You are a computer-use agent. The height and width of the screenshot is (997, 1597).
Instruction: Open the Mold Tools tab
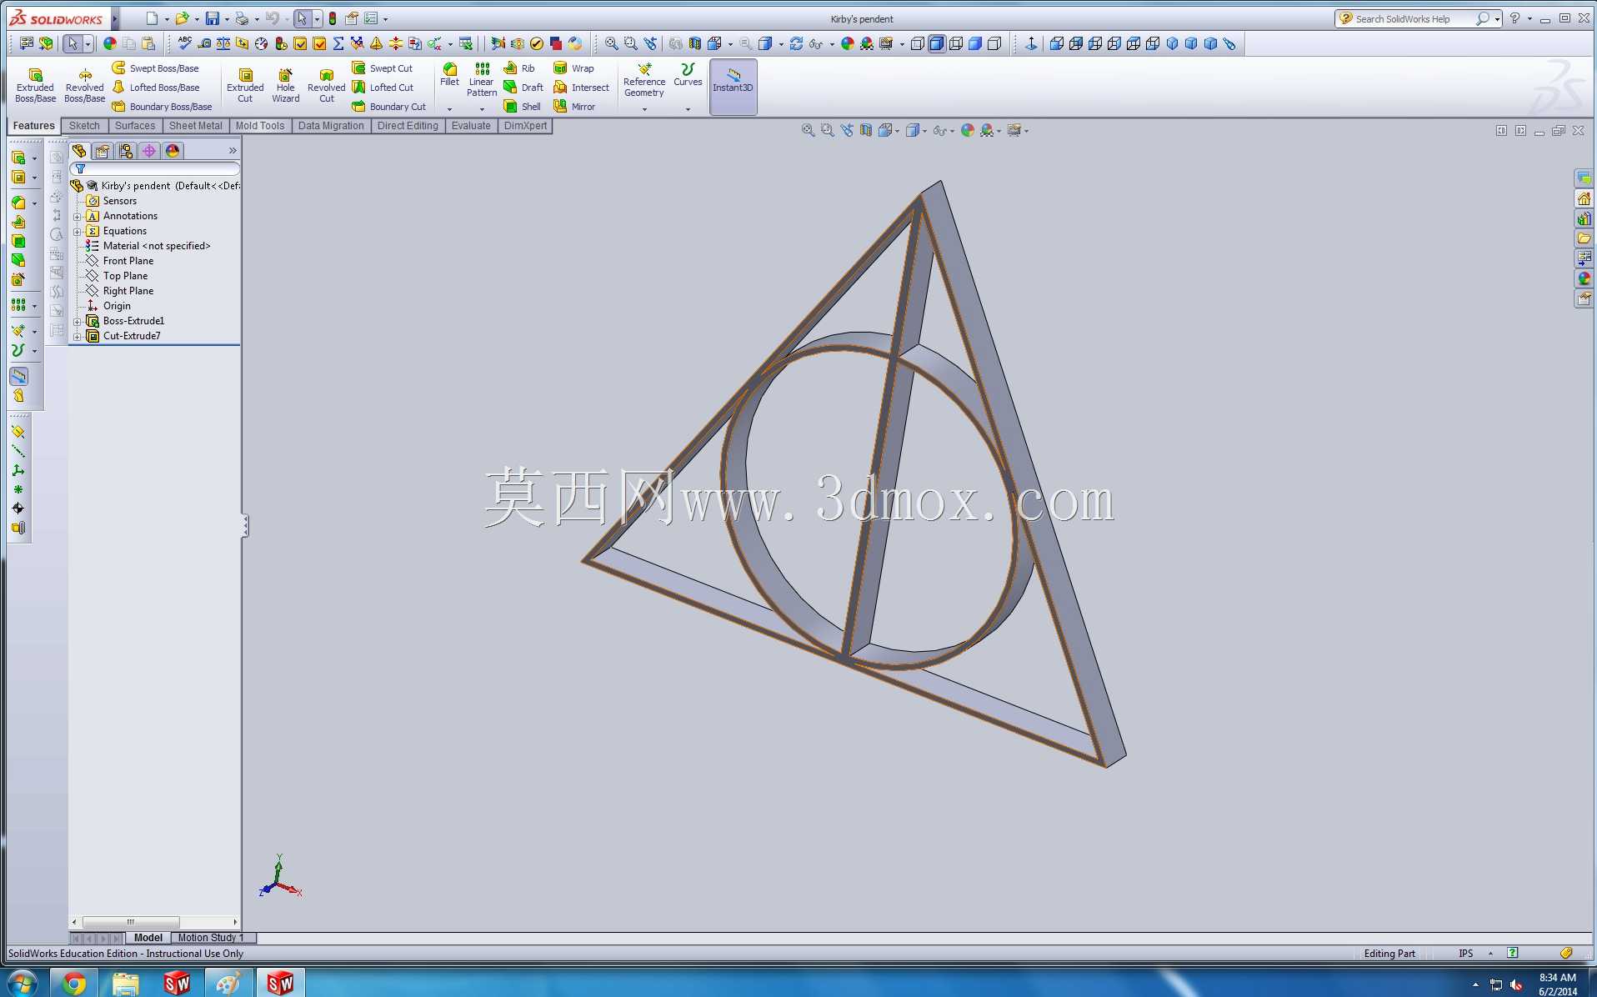coord(260,126)
